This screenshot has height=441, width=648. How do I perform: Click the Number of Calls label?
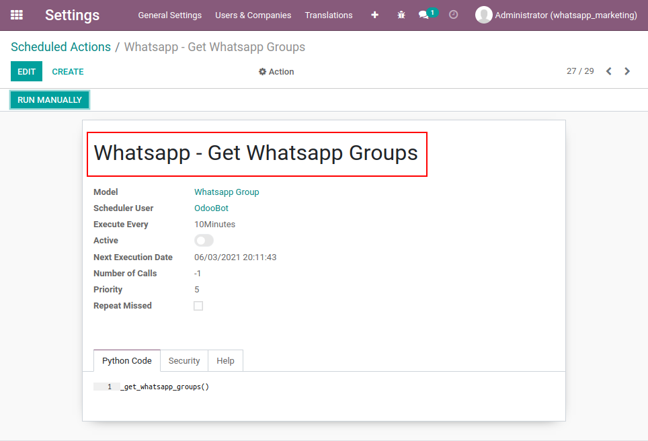(x=125, y=273)
